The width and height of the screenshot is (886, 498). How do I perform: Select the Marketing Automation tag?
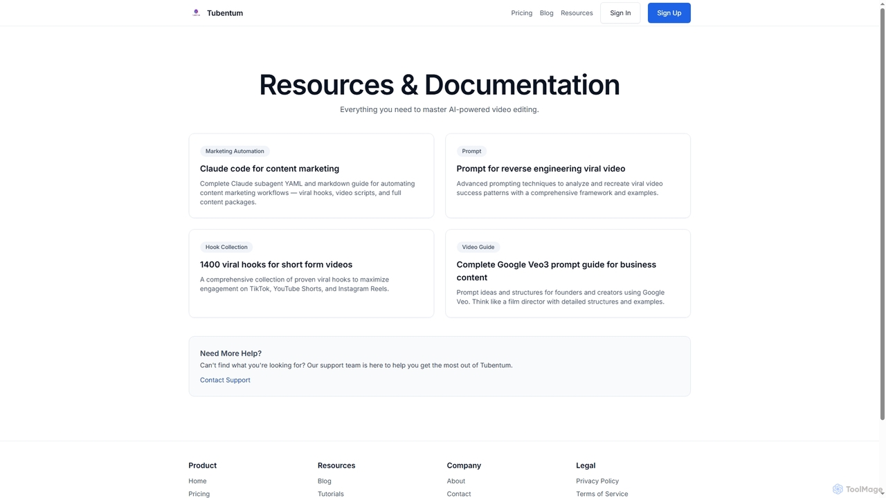[x=235, y=151]
